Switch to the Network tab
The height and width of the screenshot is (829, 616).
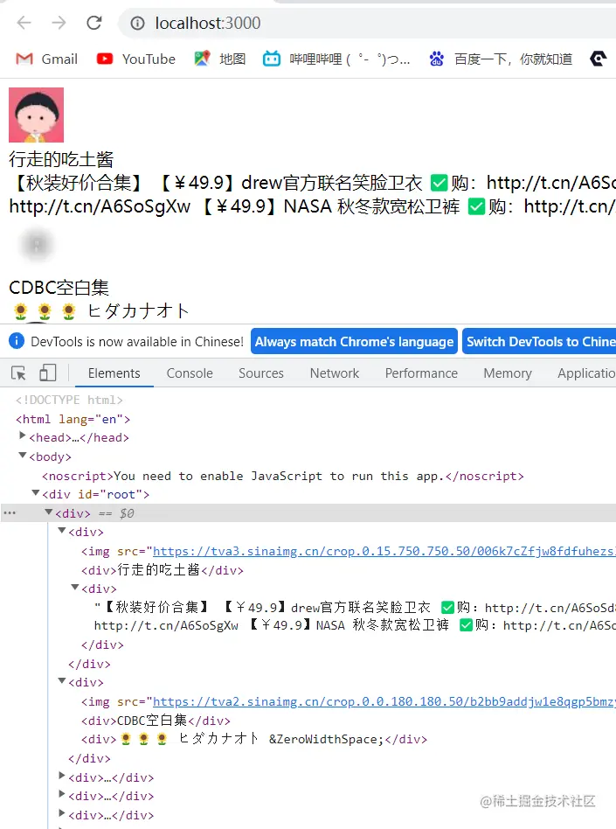coord(335,373)
